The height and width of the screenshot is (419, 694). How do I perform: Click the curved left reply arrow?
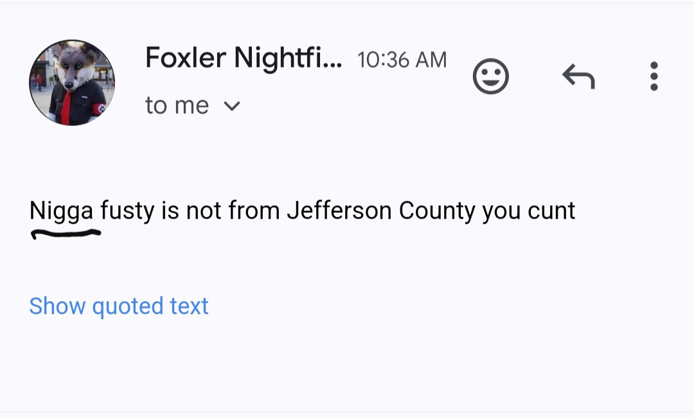point(578,76)
